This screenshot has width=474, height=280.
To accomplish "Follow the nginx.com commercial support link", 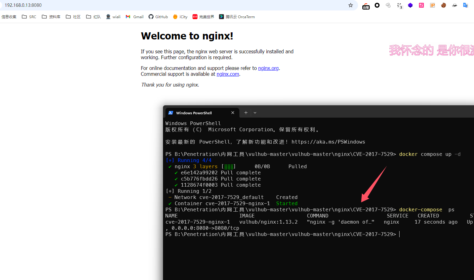I will pyautogui.click(x=228, y=74).
